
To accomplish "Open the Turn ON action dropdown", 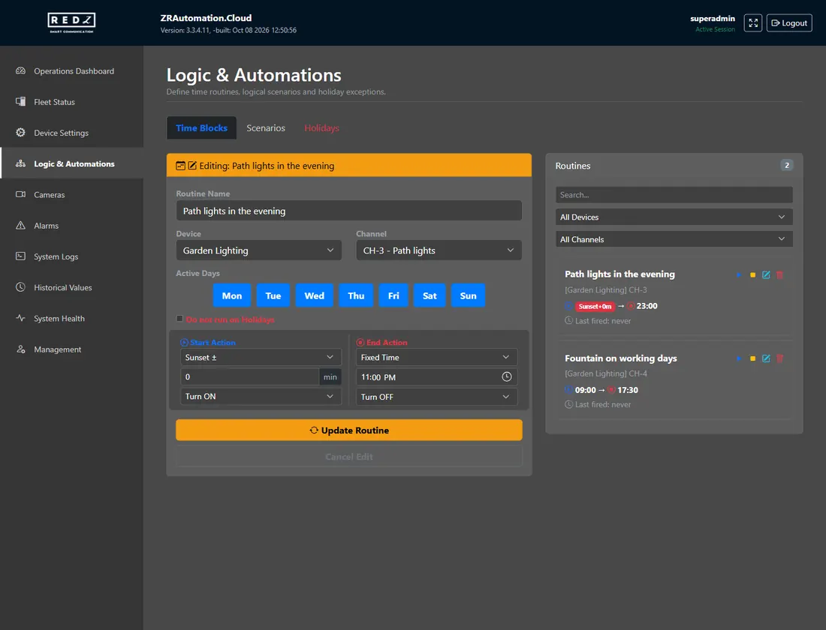I will pyautogui.click(x=261, y=396).
